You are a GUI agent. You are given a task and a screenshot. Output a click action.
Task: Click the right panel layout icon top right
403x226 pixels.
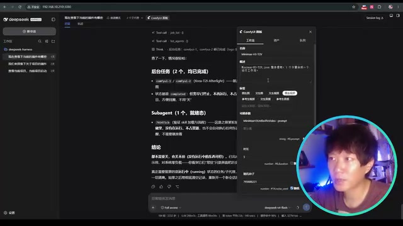(397, 16)
